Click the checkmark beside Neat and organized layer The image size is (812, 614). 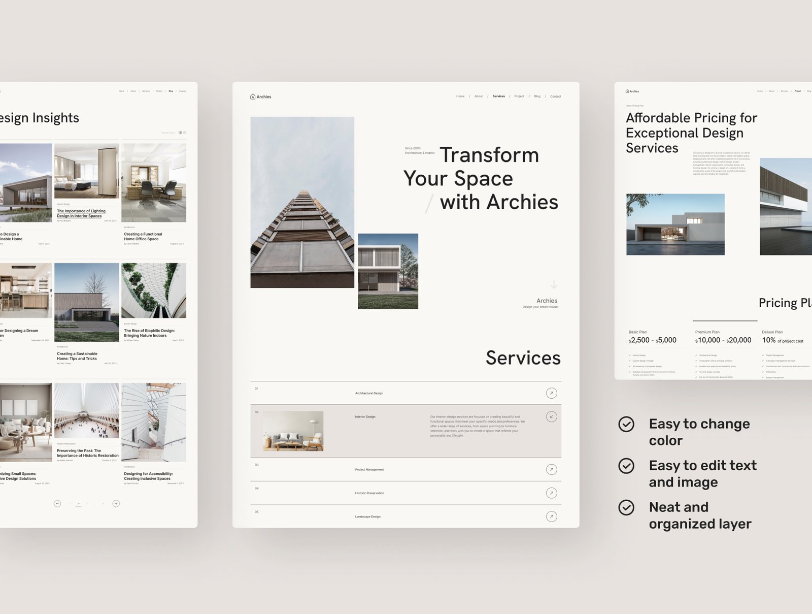pos(626,507)
